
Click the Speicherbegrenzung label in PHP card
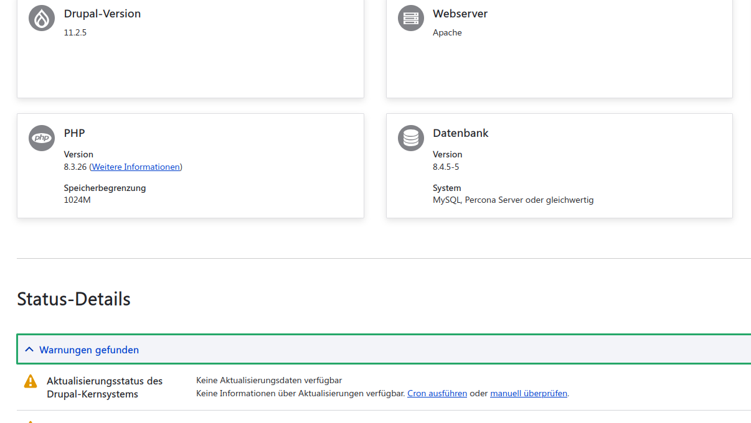point(105,188)
